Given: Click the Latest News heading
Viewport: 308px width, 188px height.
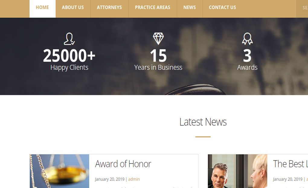Looking at the screenshot, I should (x=203, y=122).
